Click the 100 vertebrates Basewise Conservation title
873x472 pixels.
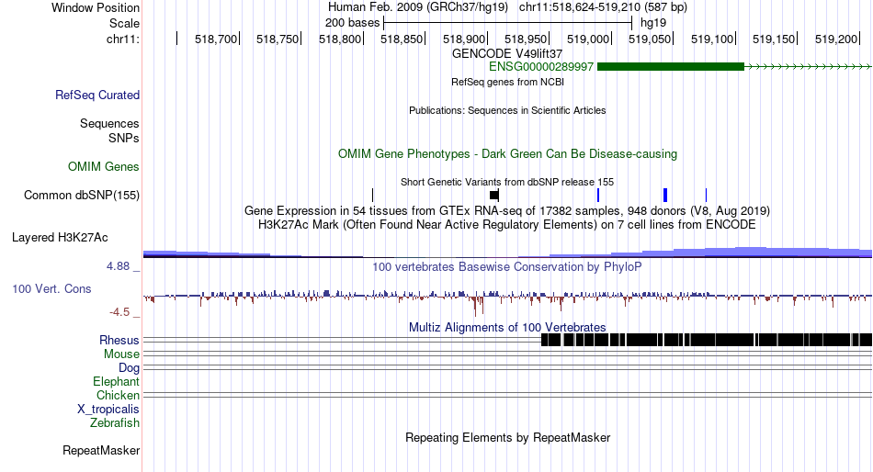pyautogui.click(x=507, y=266)
